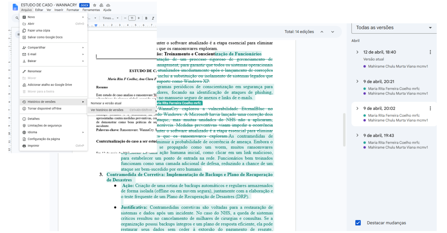Toggle bold formatting in the toolbar
447x233 pixels.
tap(146, 18)
